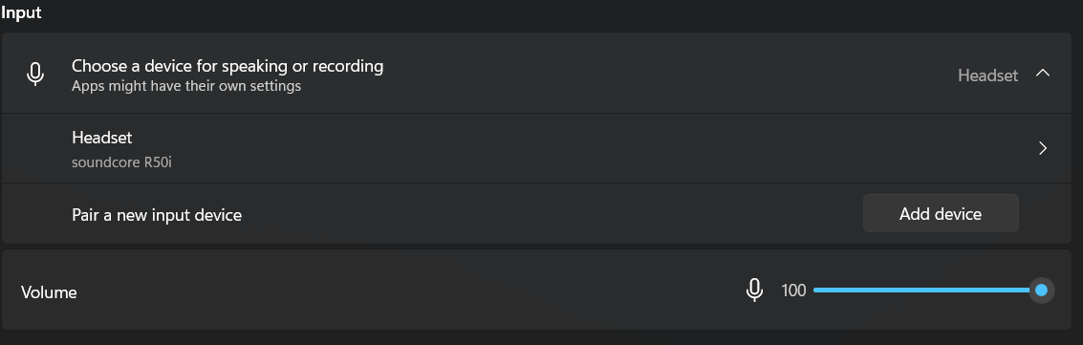Click the blank space in the Pair a new input device row
The width and height of the screenshot is (1083, 345).
[x=552, y=214]
